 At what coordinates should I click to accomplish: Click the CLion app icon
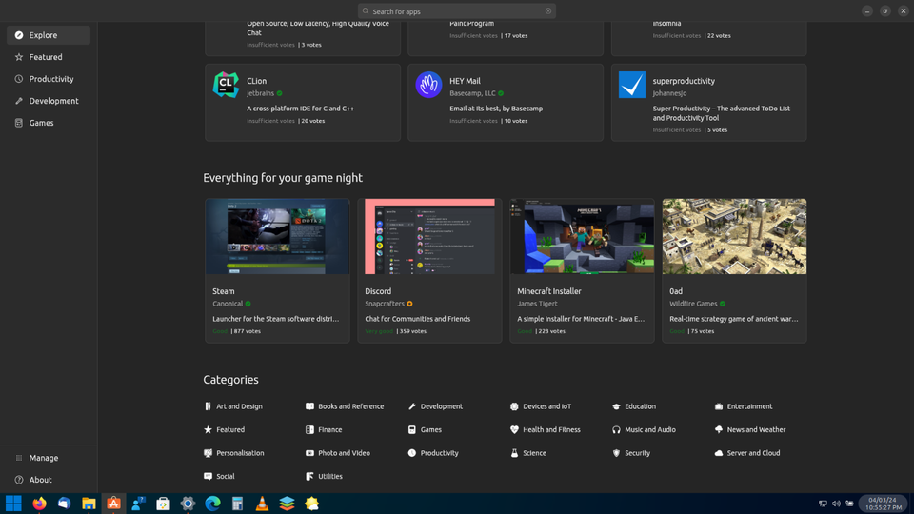(x=226, y=85)
